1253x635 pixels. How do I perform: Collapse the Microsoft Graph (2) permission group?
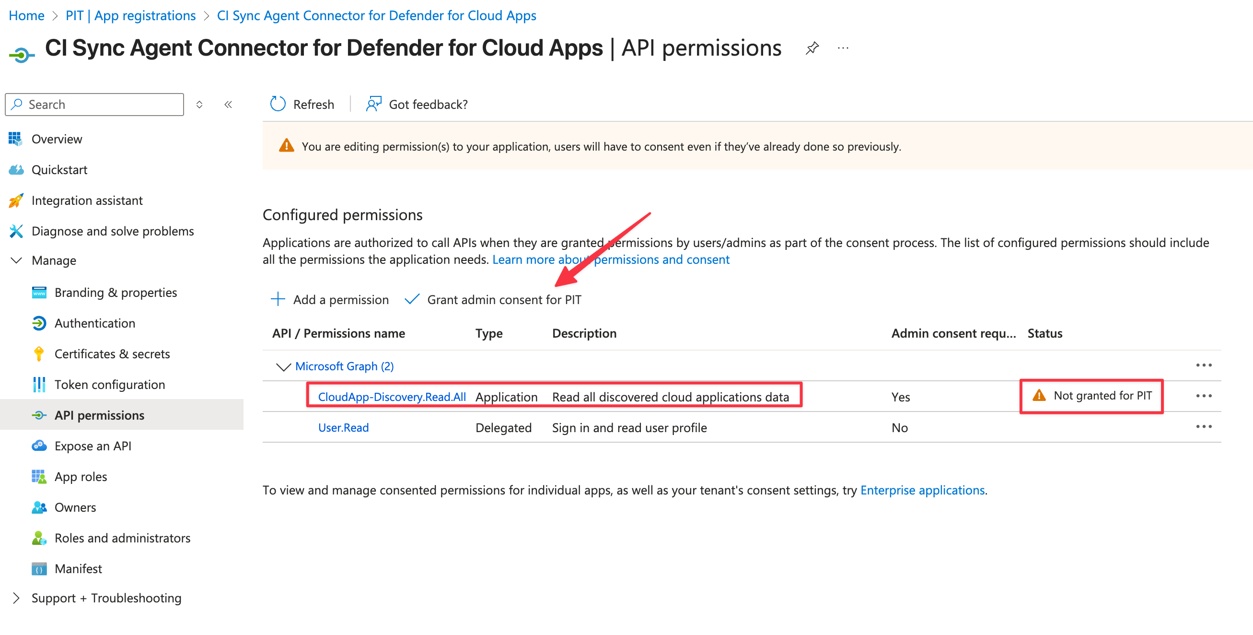283,366
